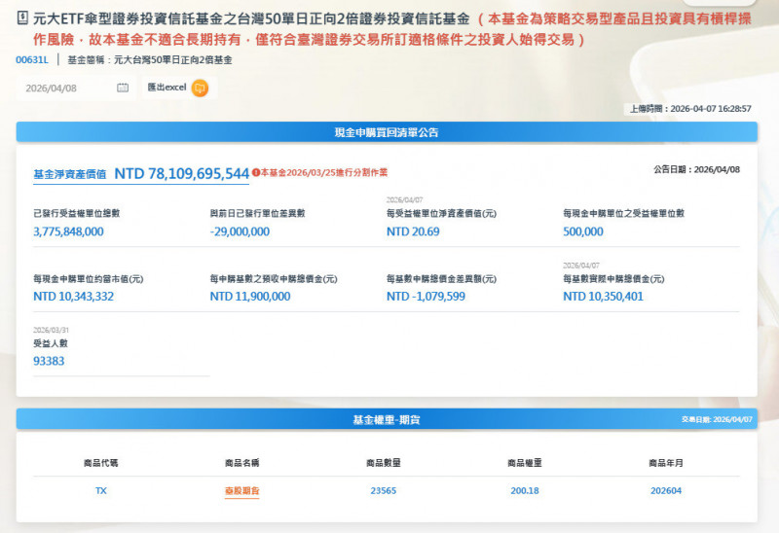Click the NAV per unit NTD 20.69
Image resolution: width=779 pixels, height=533 pixels.
click(413, 231)
